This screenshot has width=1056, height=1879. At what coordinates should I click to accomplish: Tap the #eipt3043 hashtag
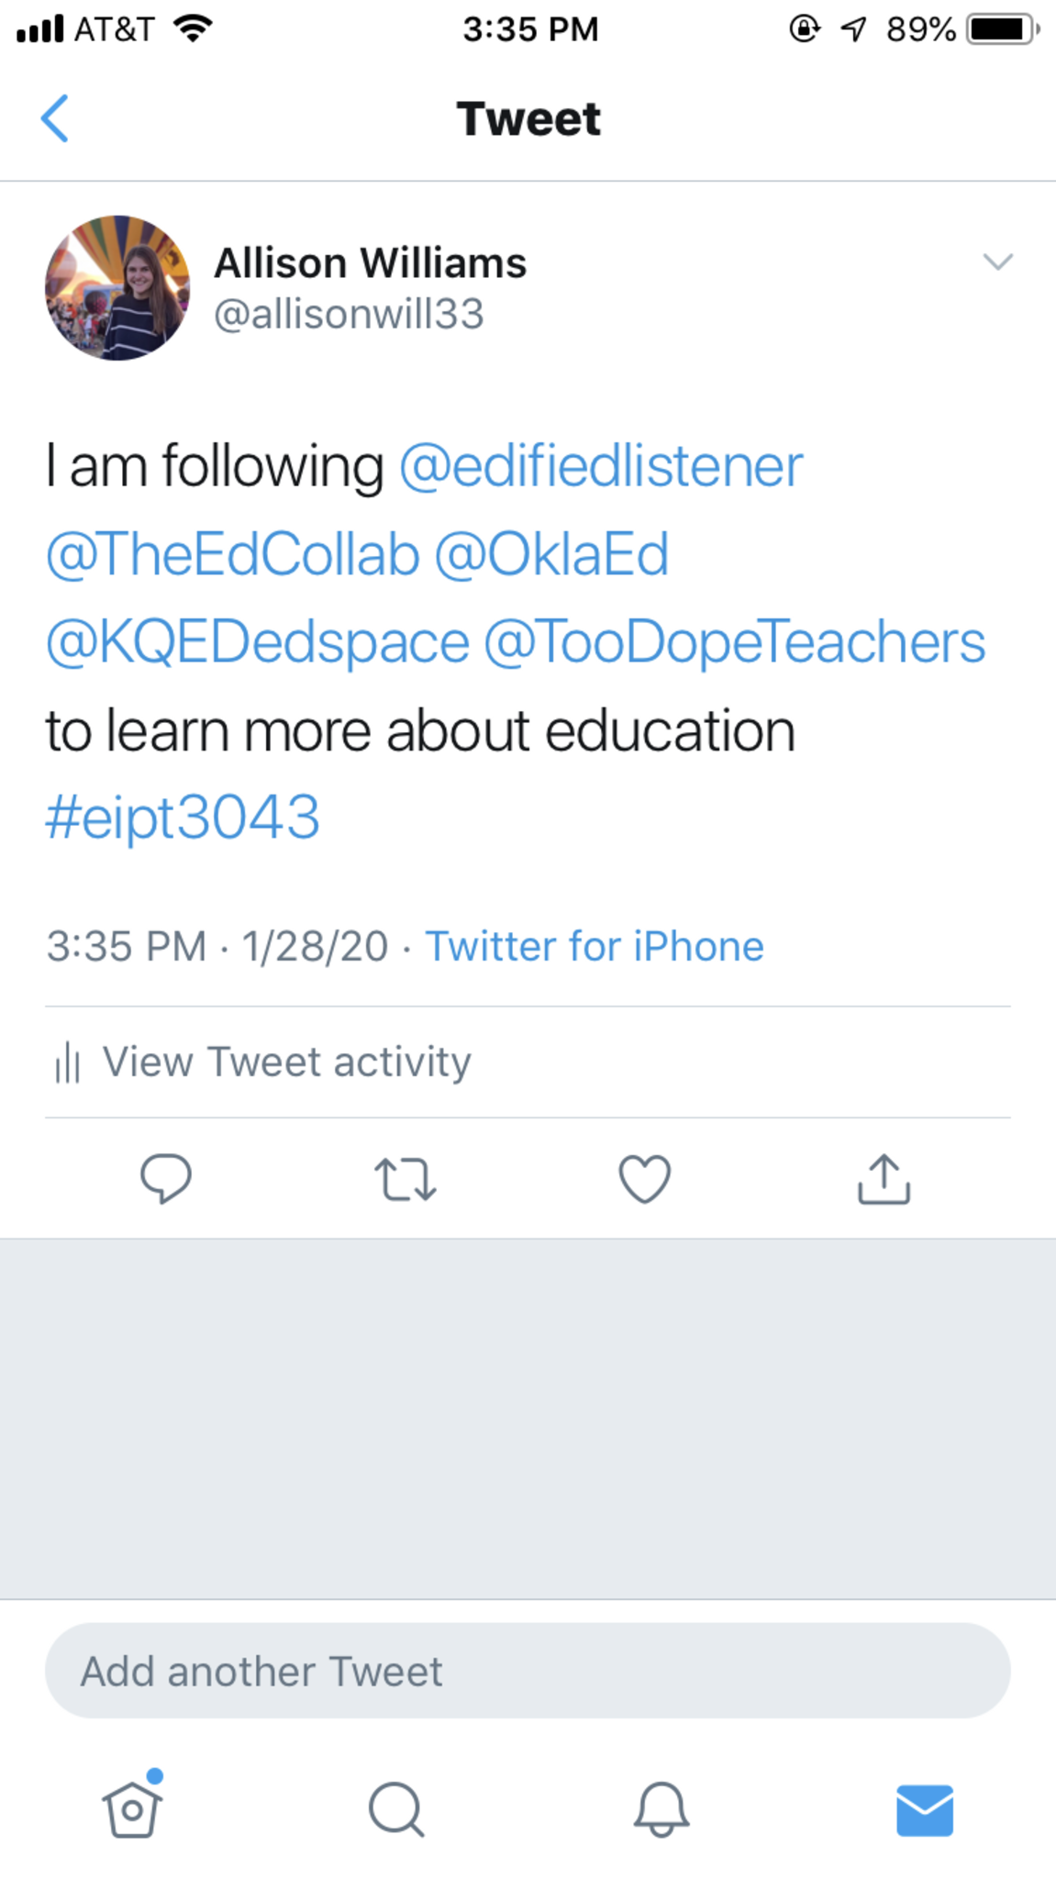pyautogui.click(x=183, y=817)
